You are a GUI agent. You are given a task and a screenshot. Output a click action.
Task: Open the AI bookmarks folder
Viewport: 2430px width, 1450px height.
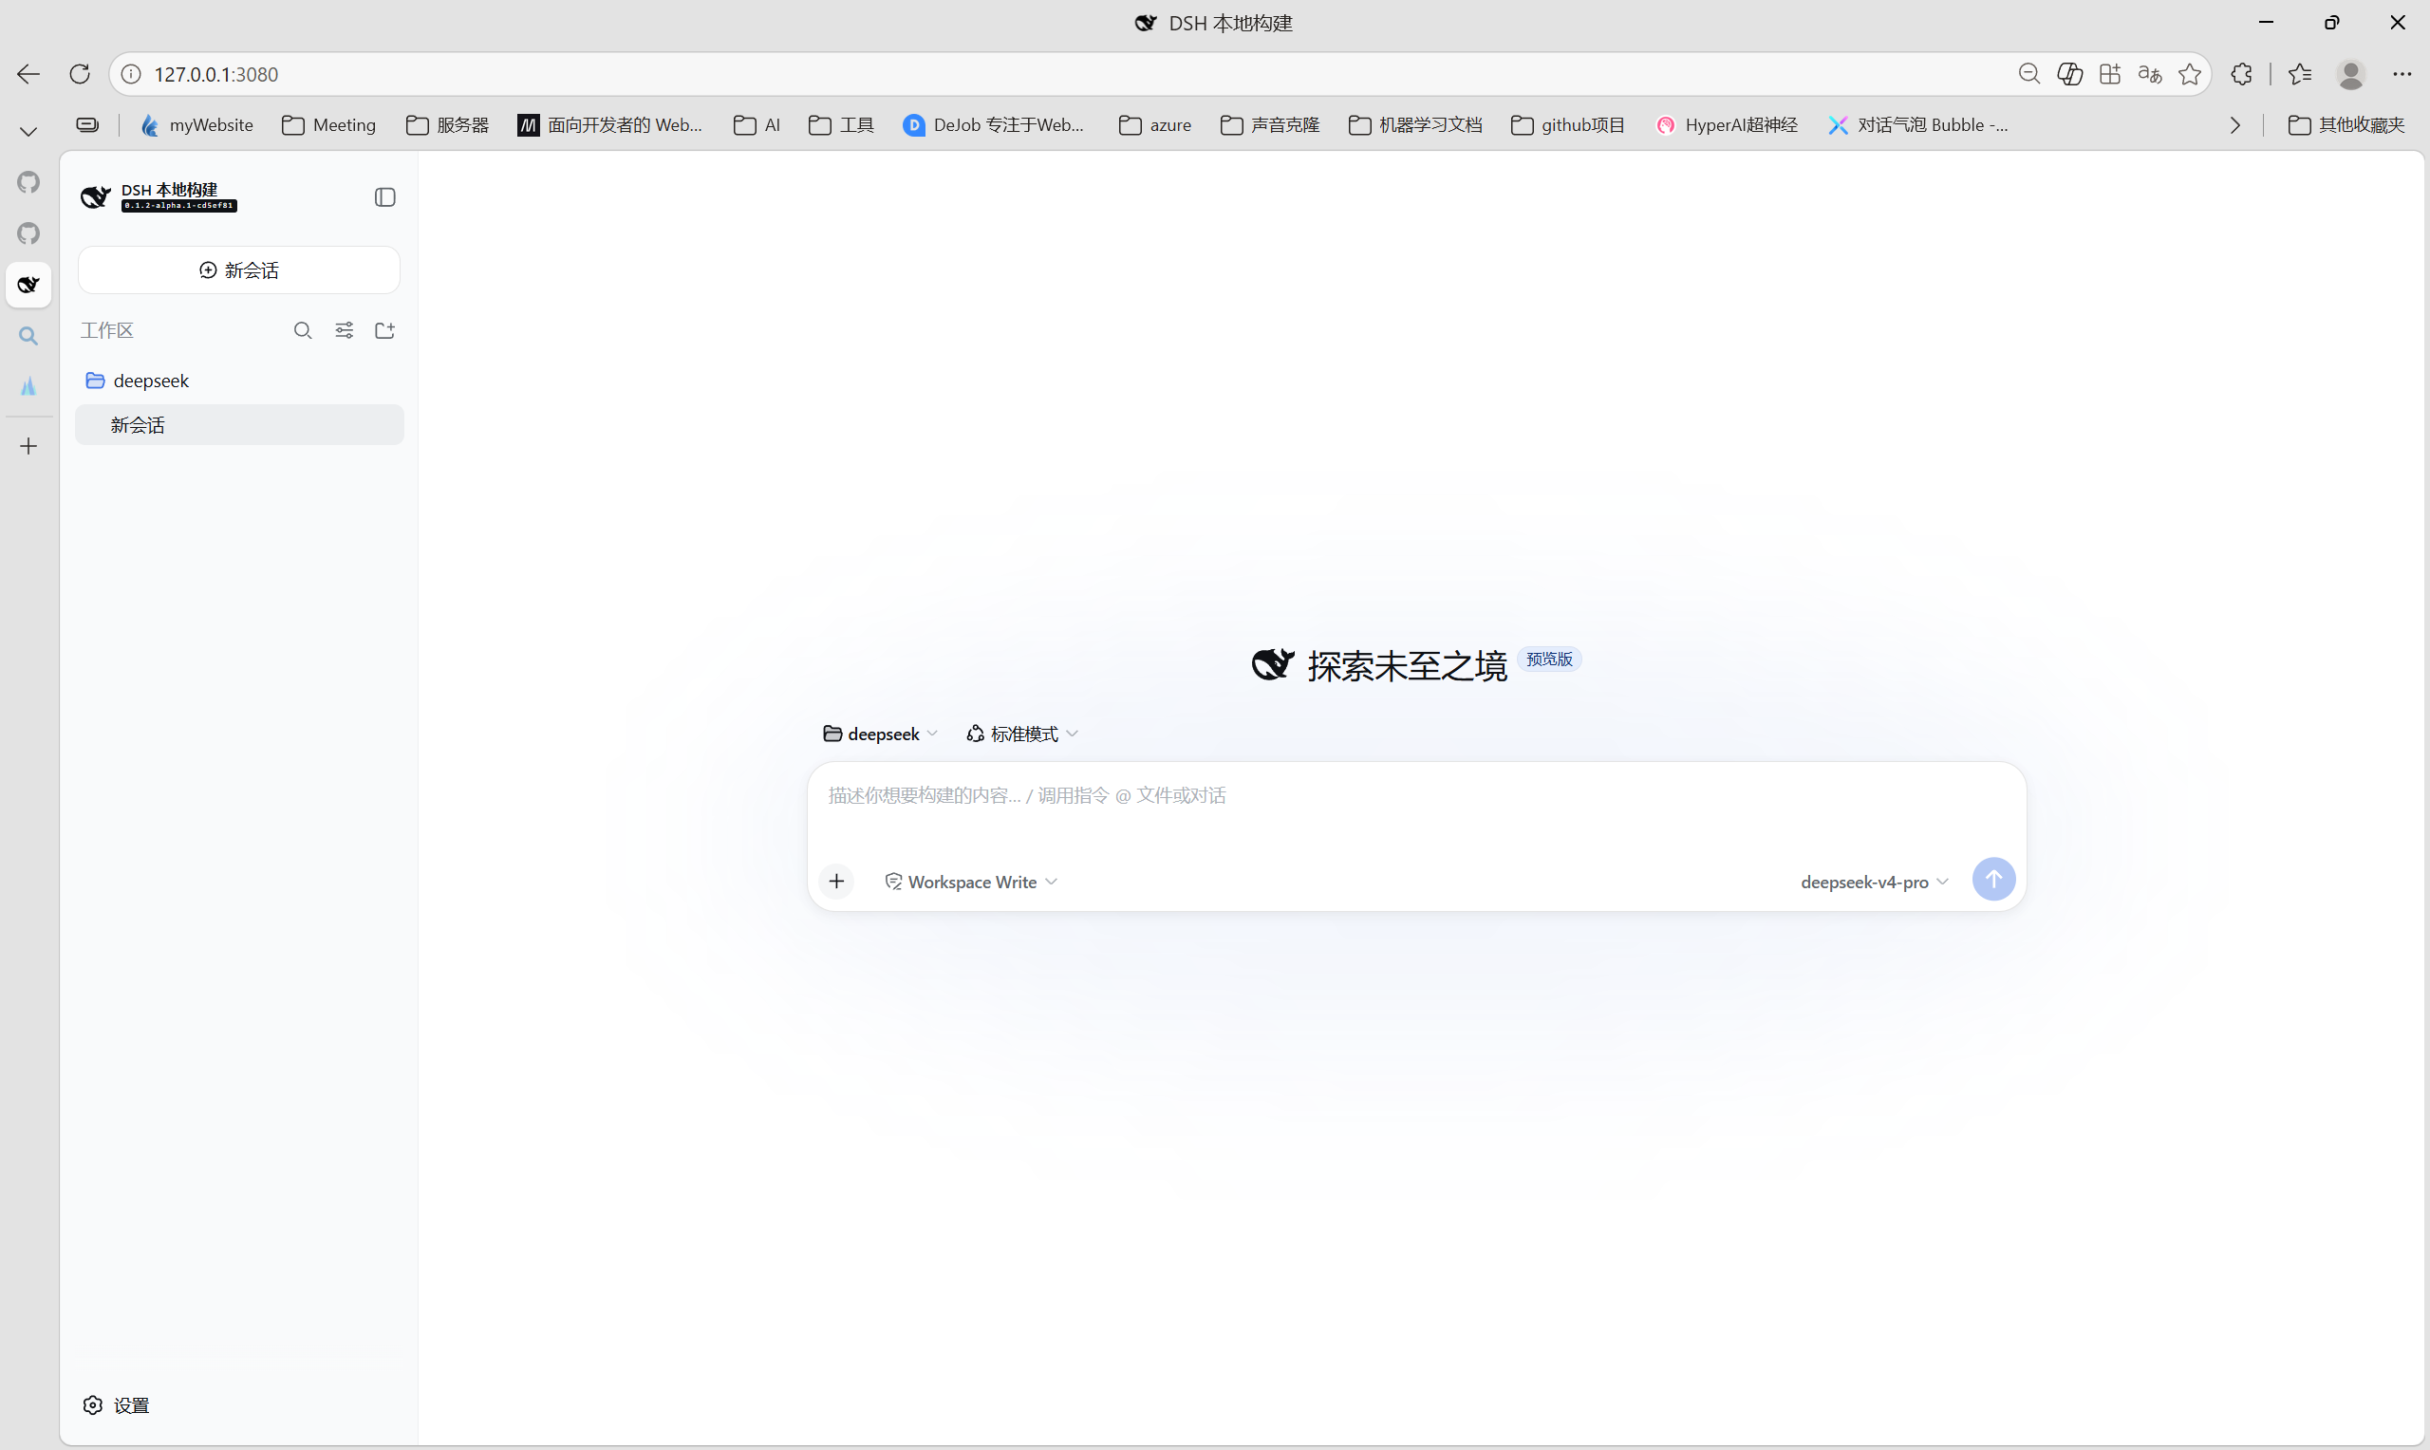click(x=757, y=125)
